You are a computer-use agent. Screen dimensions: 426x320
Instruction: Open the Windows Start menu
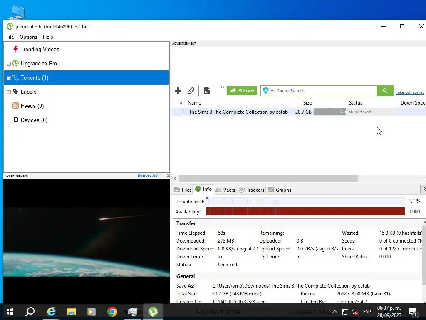pyautogui.click(x=10, y=312)
